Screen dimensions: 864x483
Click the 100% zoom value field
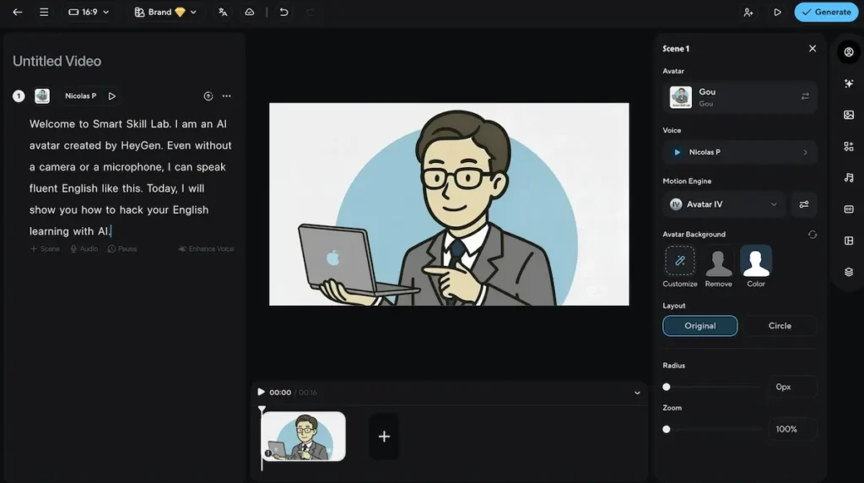point(792,430)
